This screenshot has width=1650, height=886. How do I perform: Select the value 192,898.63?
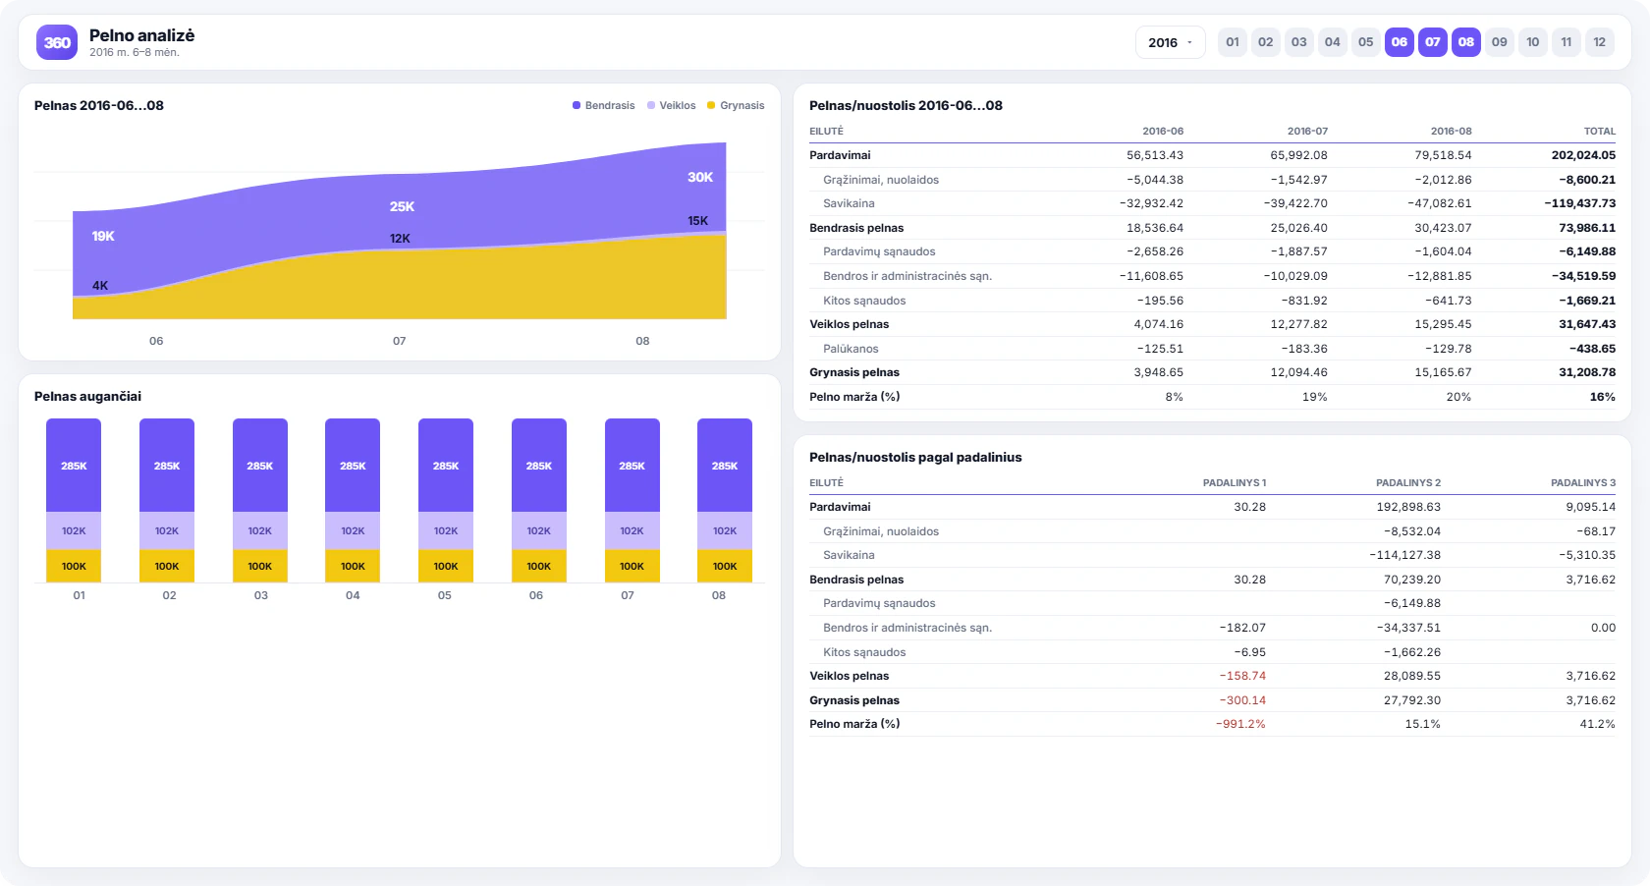[x=1408, y=507]
